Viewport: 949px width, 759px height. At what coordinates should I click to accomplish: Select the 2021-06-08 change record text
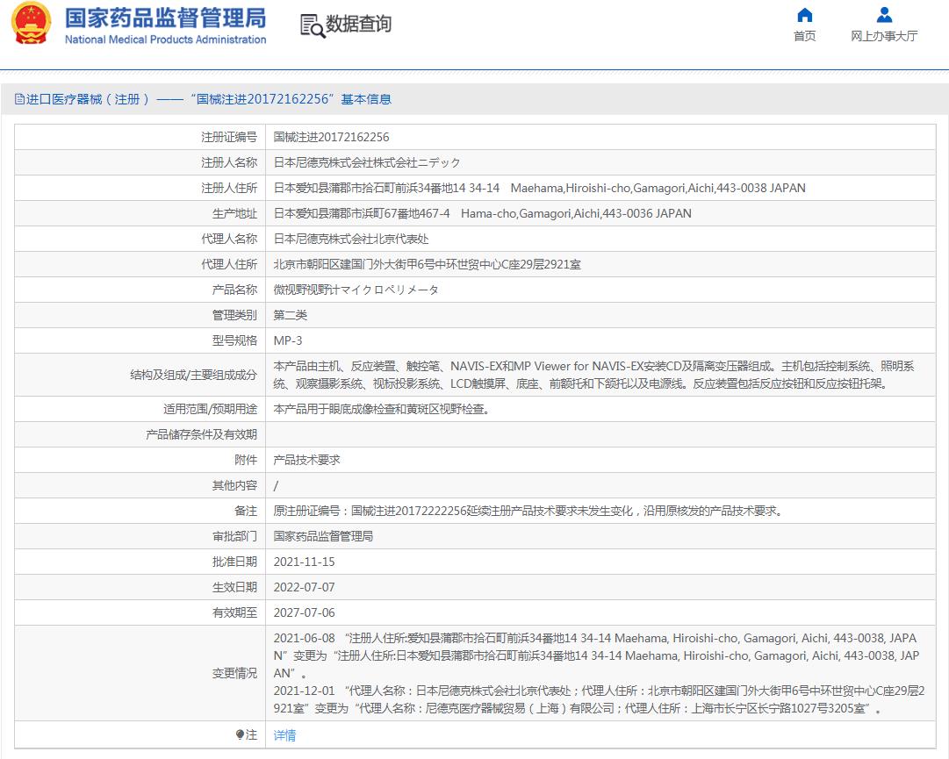point(596,655)
